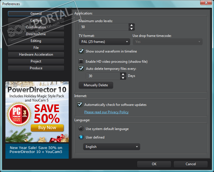This screenshot has width=214, height=172.
Task: Click the PC Editors' Choice badge
Action: (x=19, y=114)
